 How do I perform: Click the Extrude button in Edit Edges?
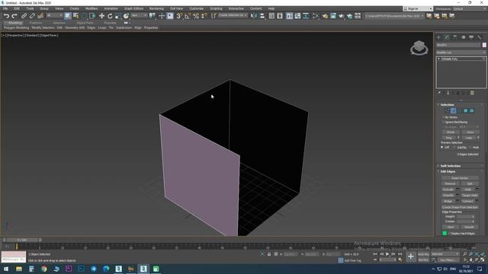coord(448,190)
